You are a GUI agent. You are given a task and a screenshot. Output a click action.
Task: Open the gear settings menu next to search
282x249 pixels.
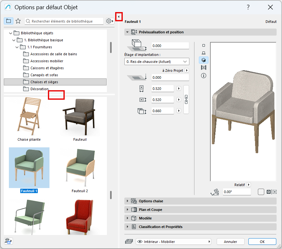click(x=110, y=21)
